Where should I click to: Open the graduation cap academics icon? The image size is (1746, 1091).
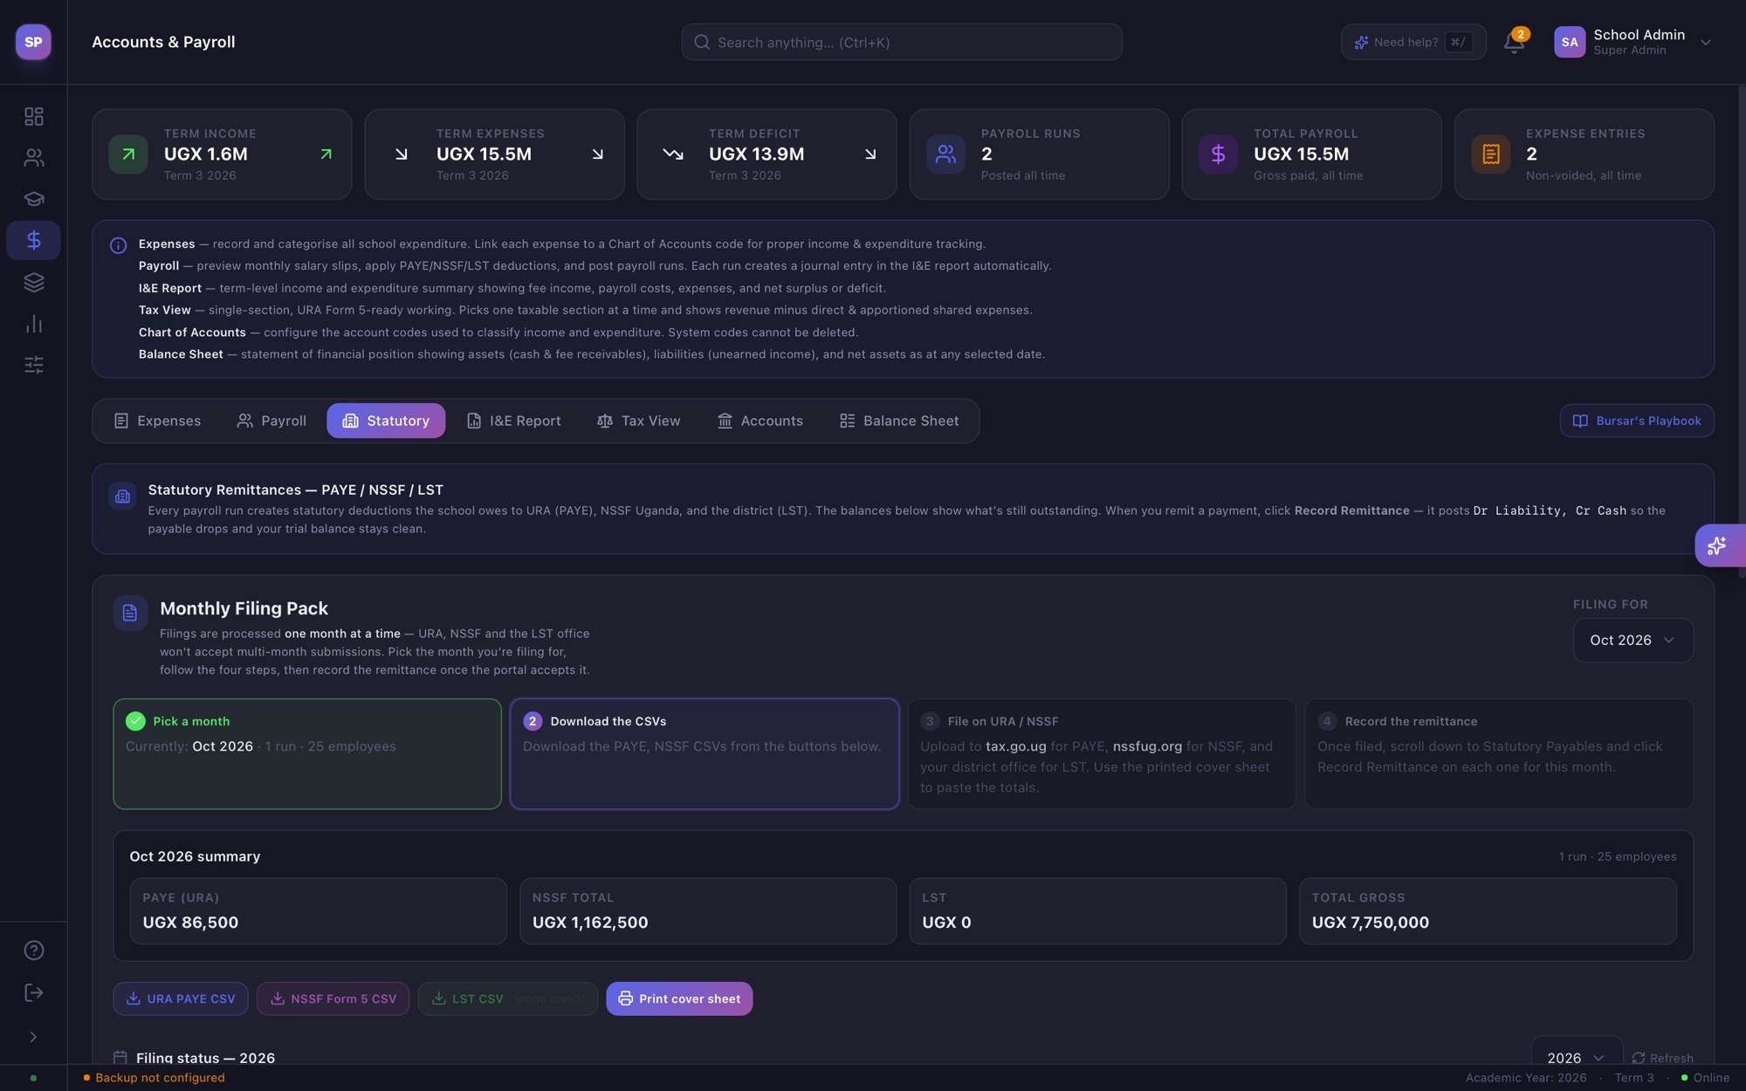(x=33, y=199)
